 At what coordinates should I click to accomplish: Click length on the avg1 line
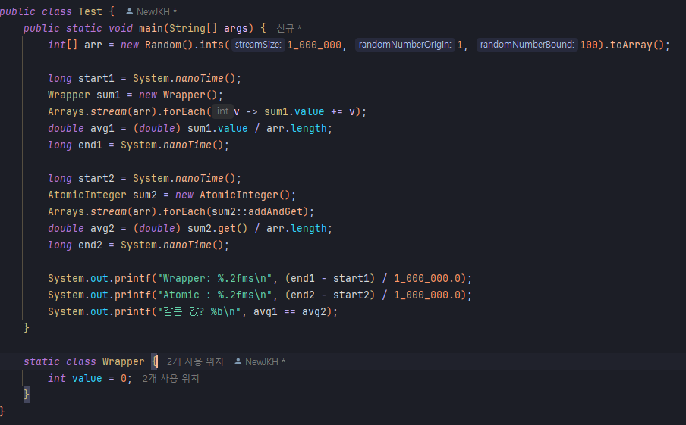pyautogui.click(x=308, y=129)
